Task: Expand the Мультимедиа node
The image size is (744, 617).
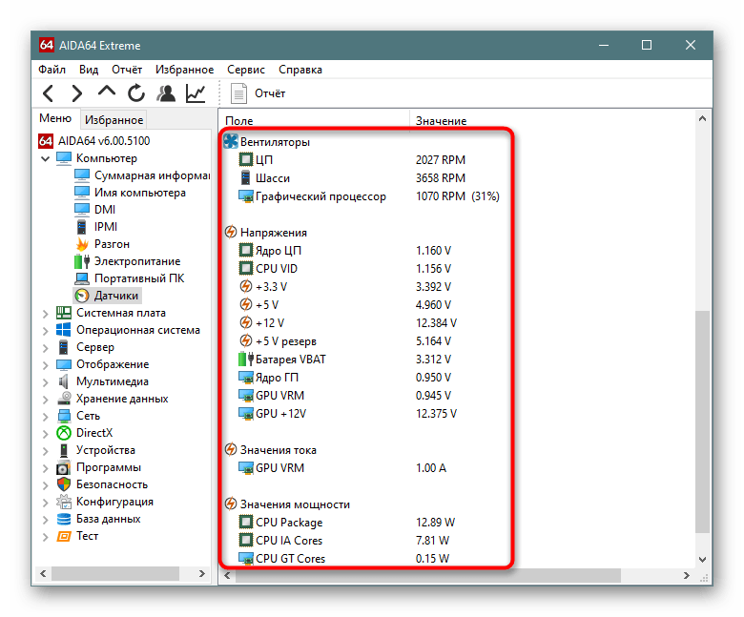Action: 45,382
